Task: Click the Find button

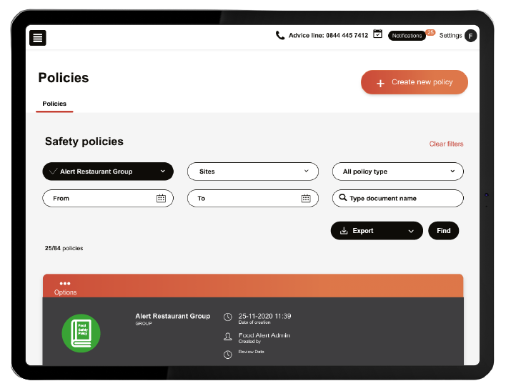Action: coord(443,231)
